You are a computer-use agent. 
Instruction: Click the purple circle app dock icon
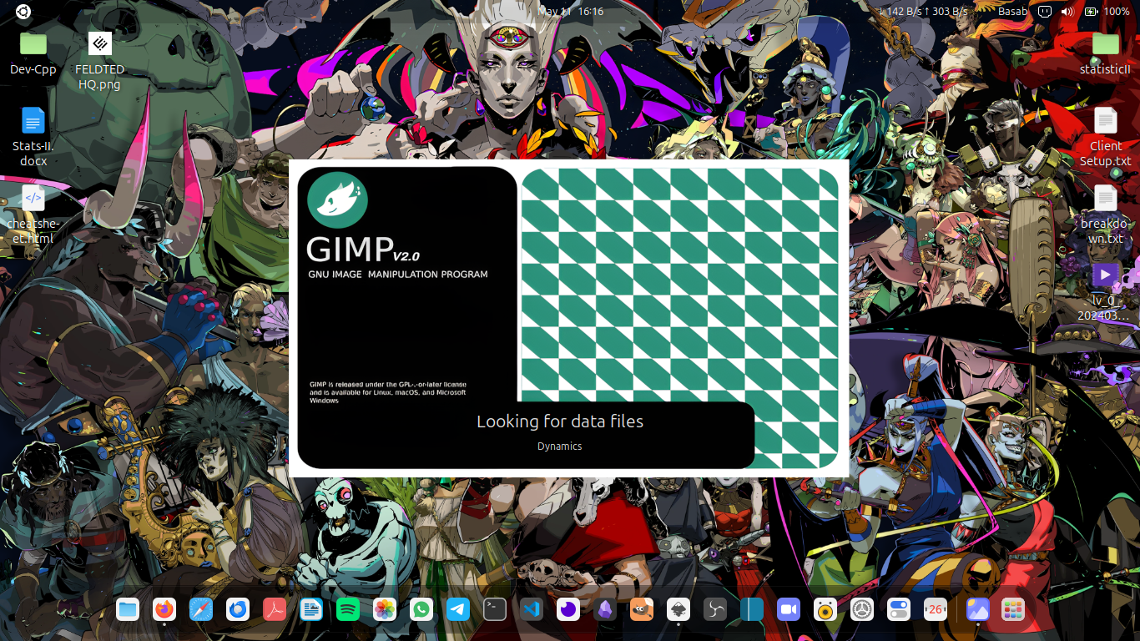pos(568,610)
